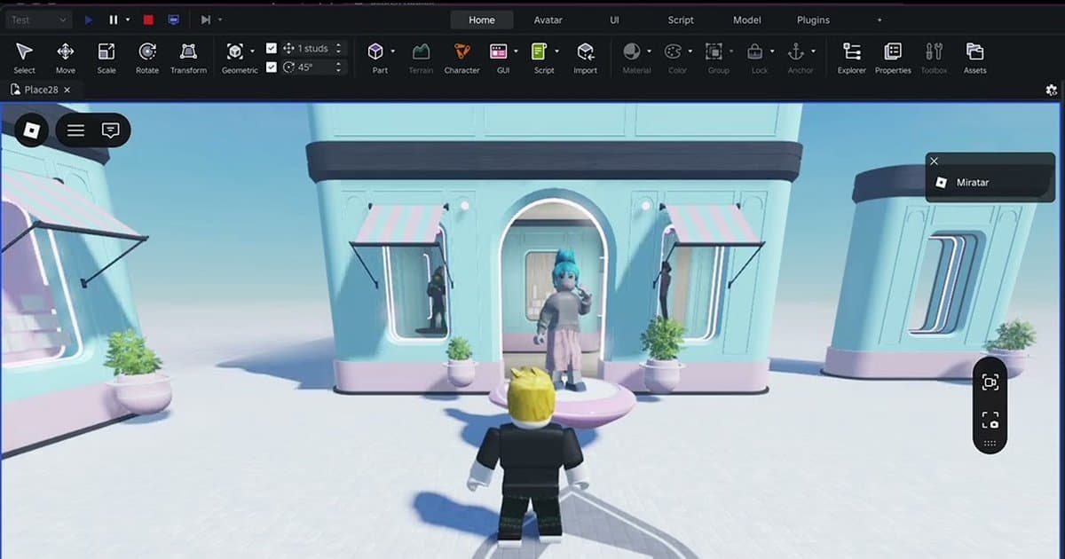Image resolution: width=1065 pixels, height=559 pixels.
Task: Select the Place28 document tab
Action: (x=39, y=90)
